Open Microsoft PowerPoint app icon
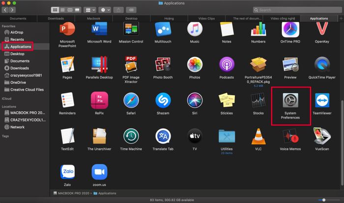 point(67,29)
